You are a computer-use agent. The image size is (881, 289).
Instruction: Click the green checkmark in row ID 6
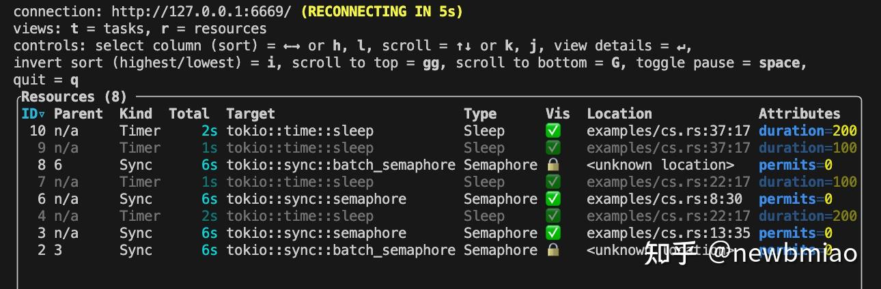(x=553, y=199)
